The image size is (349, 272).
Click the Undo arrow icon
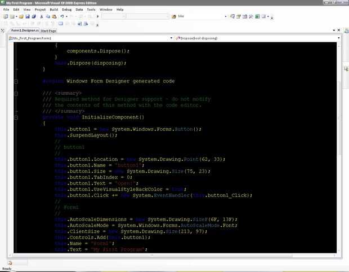tap(62, 16)
